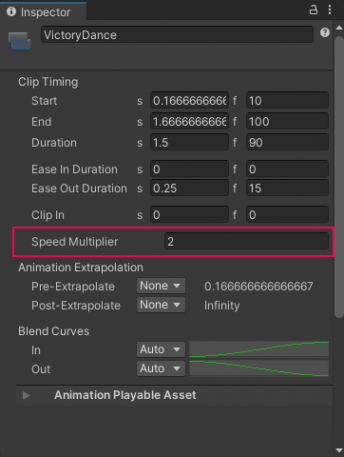
Task: Click the scrollbar down arrow
Action: click(339, 450)
